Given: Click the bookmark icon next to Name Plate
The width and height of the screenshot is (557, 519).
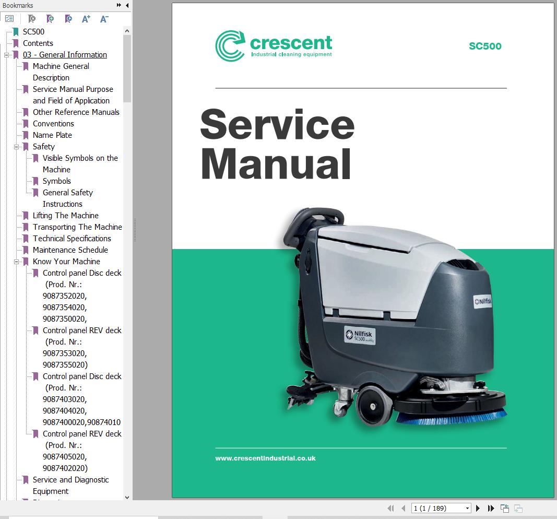Looking at the screenshot, I should [26, 135].
